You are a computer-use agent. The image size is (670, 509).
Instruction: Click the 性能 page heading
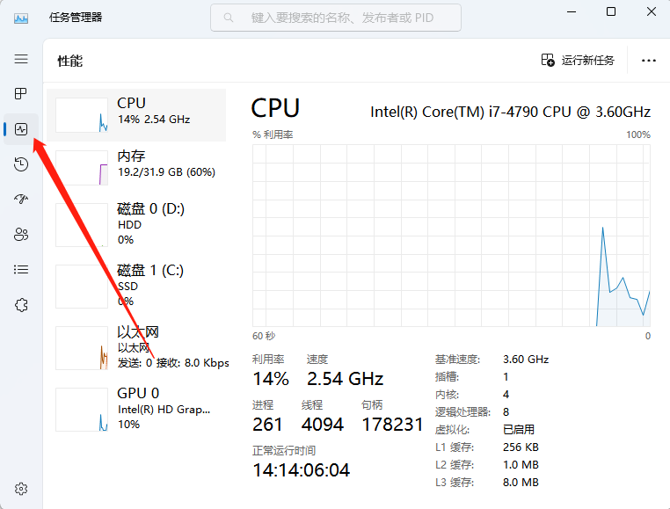(x=70, y=61)
